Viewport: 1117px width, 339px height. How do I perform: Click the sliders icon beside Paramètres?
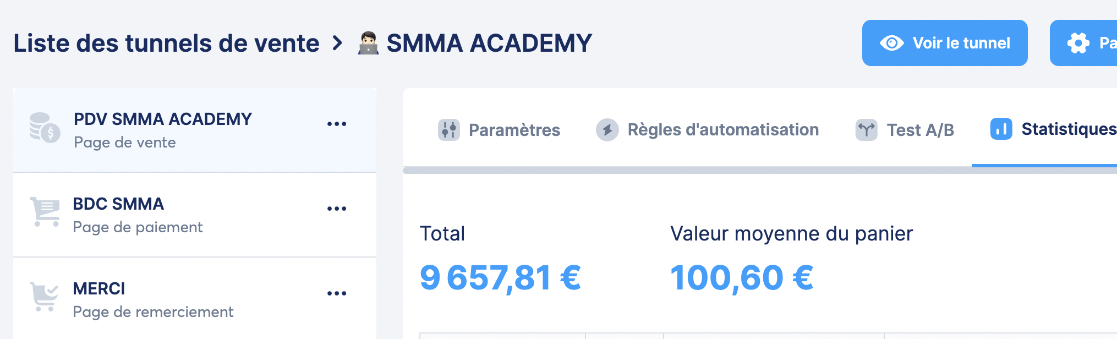click(x=448, y=130)
